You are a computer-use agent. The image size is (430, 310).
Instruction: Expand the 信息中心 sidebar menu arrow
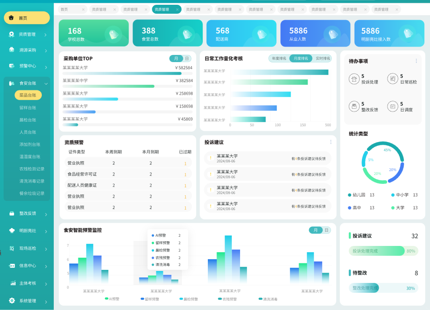(x=46, y=266)
